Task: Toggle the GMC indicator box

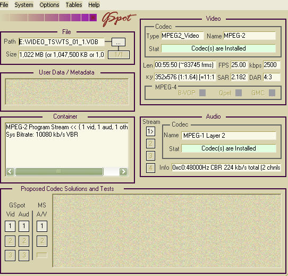Action: [x=272, y=93]
